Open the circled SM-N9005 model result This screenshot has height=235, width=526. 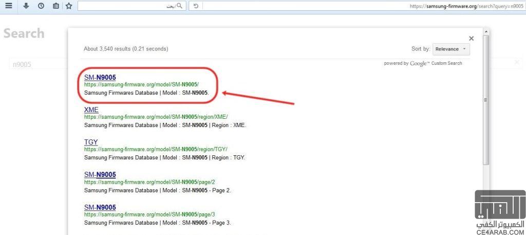[x=100, y=77]
